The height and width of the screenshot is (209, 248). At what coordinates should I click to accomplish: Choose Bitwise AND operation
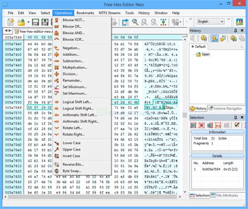[x=82, y=33]
